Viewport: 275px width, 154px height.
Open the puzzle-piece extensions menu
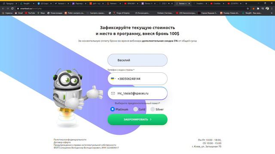258,9
